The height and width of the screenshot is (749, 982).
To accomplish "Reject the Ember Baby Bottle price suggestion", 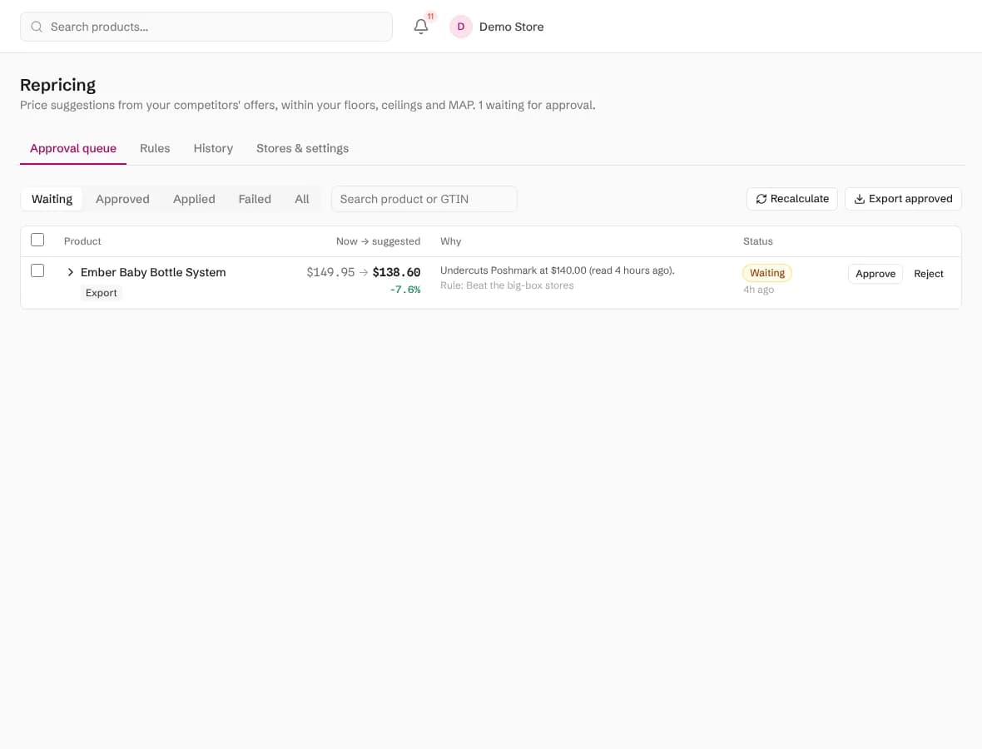I will 928,274.
